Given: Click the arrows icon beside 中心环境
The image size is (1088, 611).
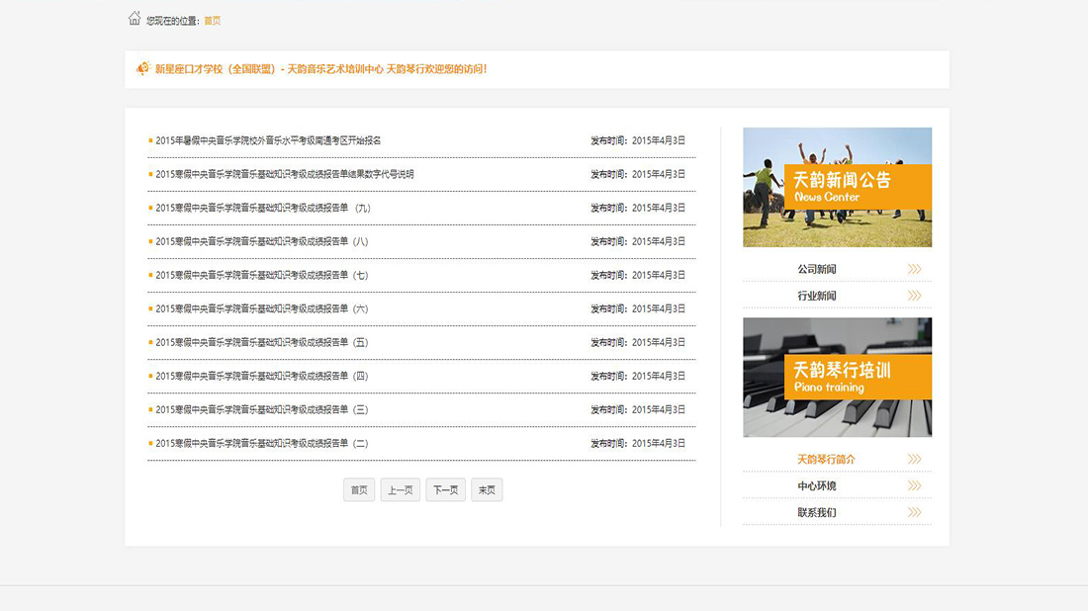Looking at the screenshot, I should pos(914,486).
